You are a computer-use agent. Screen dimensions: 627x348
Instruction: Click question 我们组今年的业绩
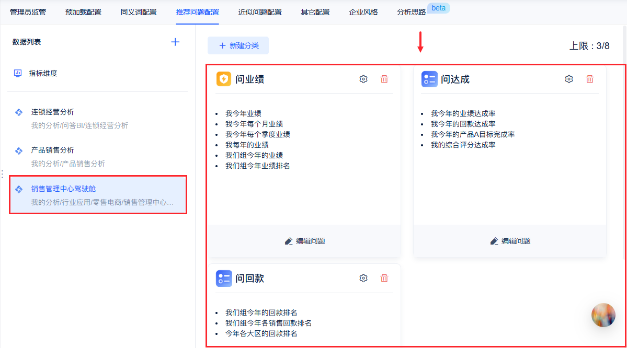(x=254, y=155)
